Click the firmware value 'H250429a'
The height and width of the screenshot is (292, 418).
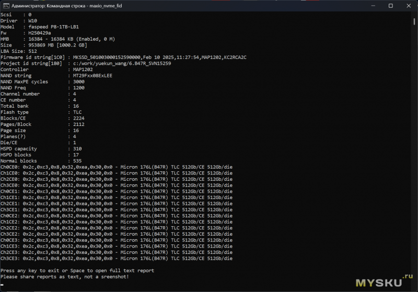tap(40, 33)
